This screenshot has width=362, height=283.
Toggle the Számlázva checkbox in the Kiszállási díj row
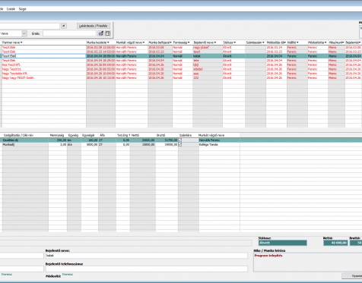point(180,140)
